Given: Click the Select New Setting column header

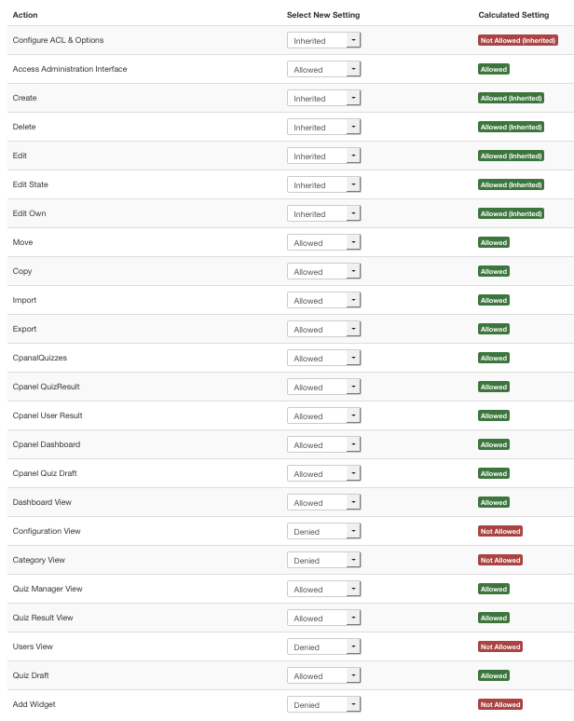Looking at the screenshot, I should pos(323,15).
